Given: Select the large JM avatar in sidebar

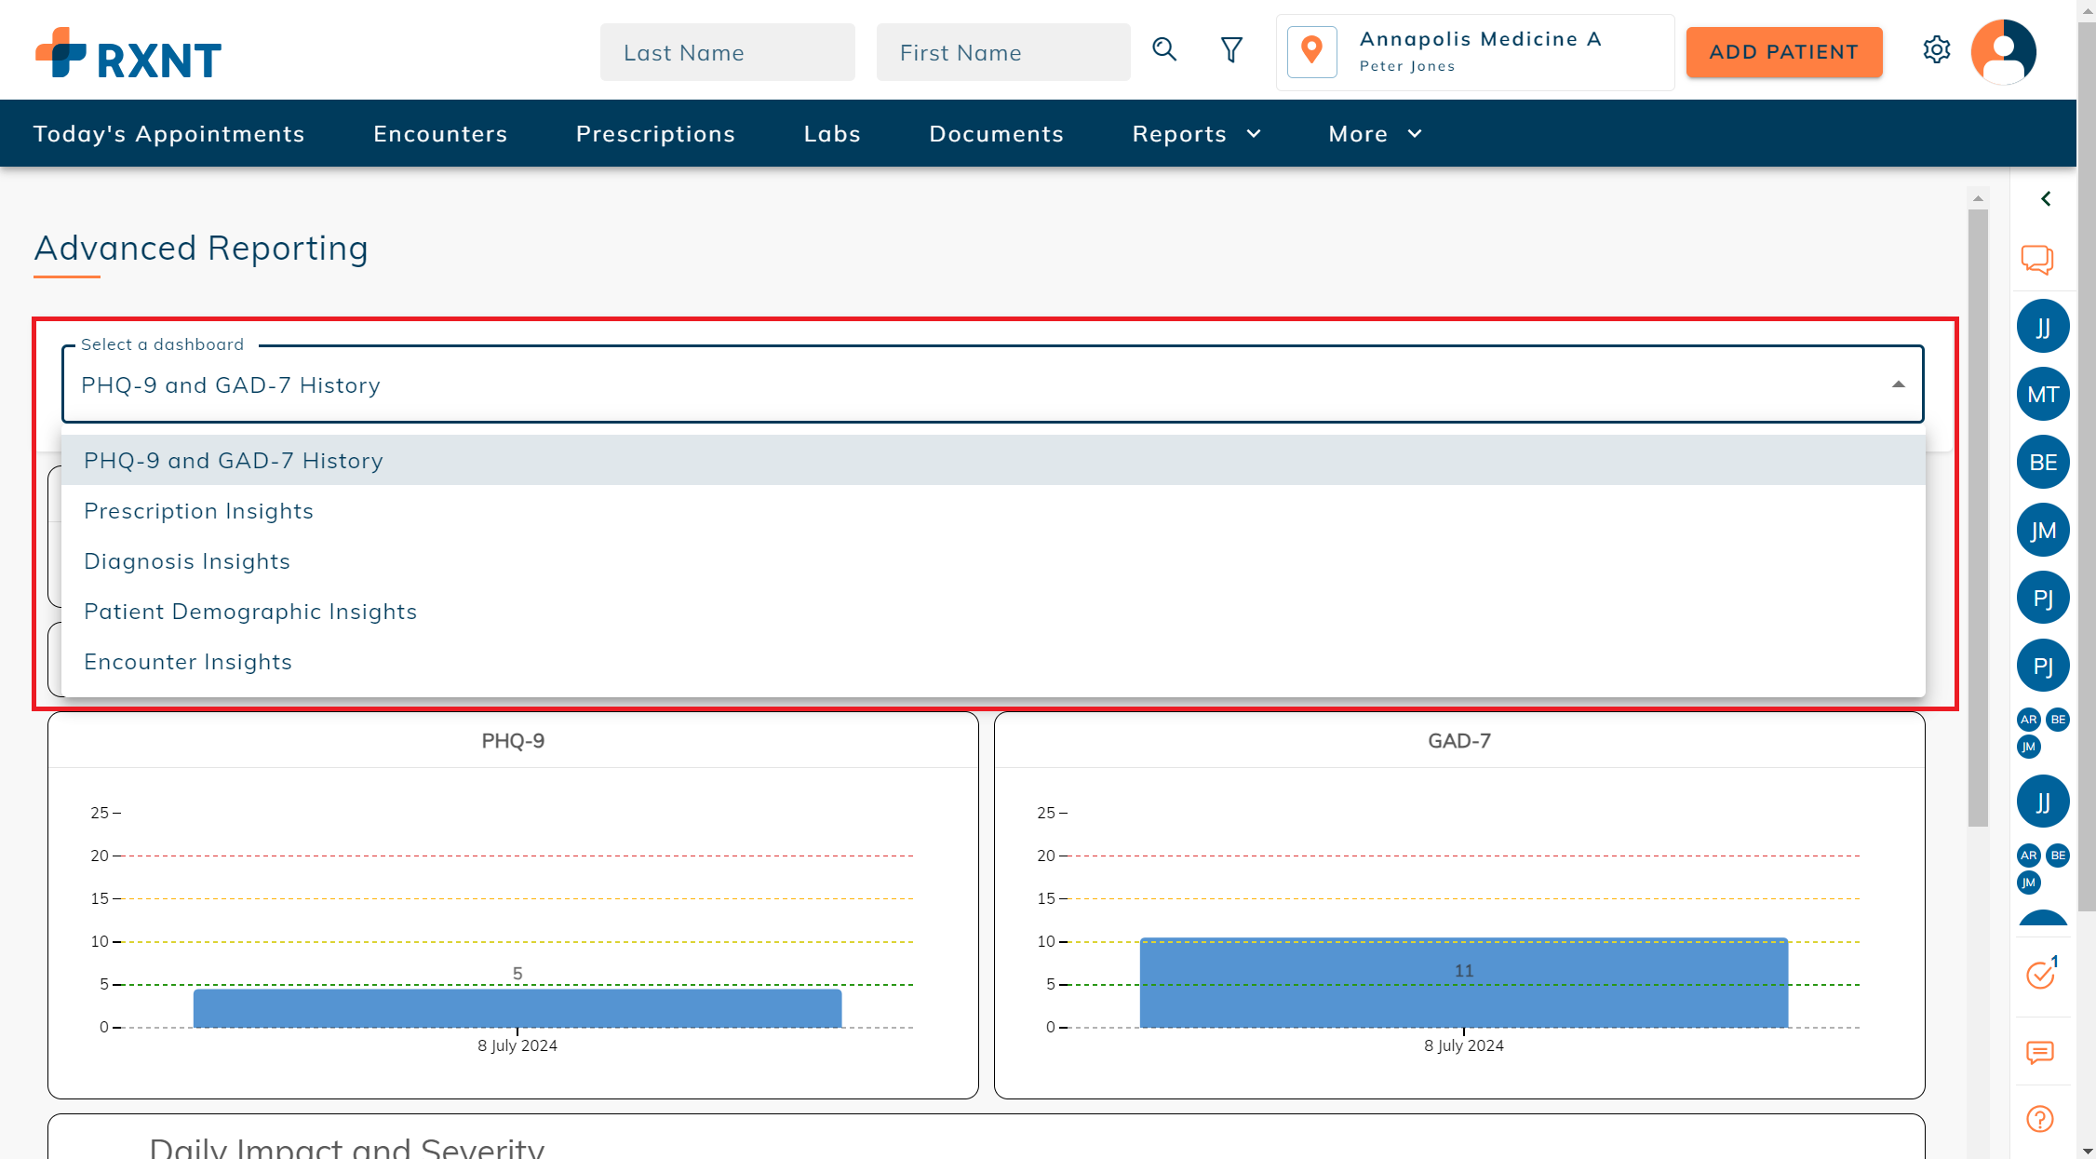Looking at the screenshot, I should [x=2043, y=530].
